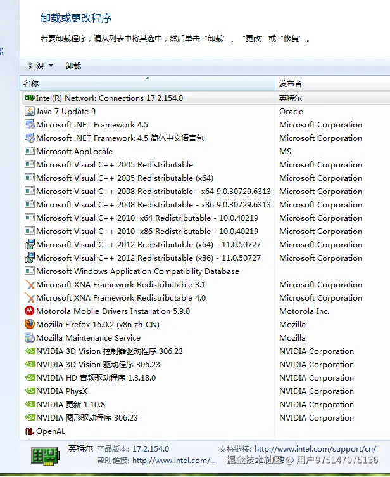Select Motorola Mobile Drivers Installation 5.9.0 text
Image resolution: width=390 pixels, height=477 pixels.
coord(113,311)
